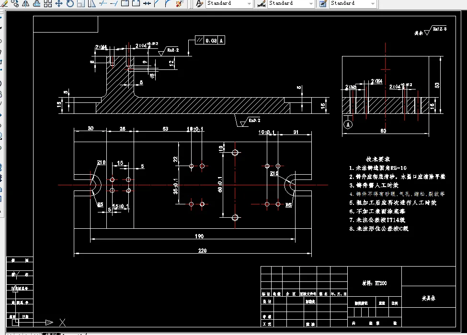Open Dimension Style manager icon
This screenshot has height=335, width=467.
[261, 3]
